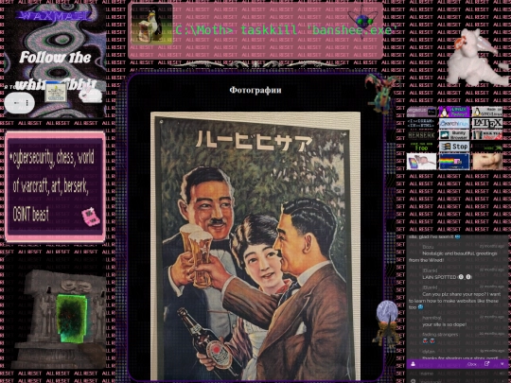
Task: Click the emoji icon below chat name field
Action: [x=413, y=381]
